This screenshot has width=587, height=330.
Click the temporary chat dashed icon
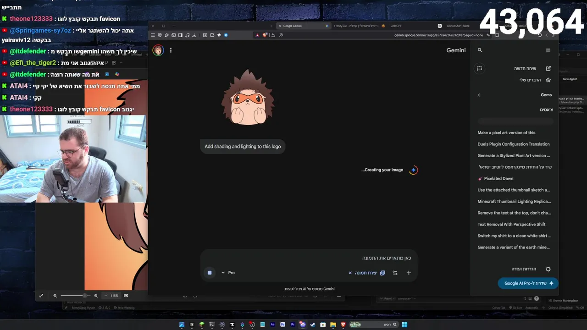click(479, 68)
